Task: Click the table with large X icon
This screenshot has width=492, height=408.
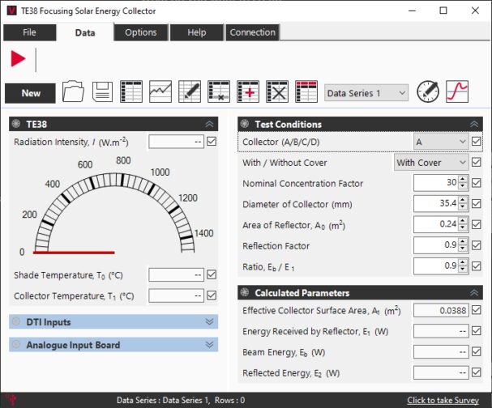Action: click(277, 92)
